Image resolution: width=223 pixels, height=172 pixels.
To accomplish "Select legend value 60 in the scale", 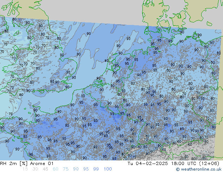I will [x=56, y=169].
